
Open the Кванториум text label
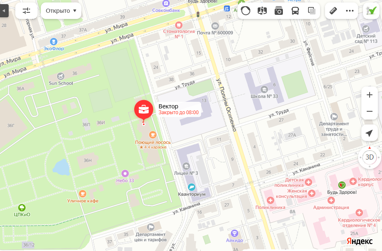(192, 194)
